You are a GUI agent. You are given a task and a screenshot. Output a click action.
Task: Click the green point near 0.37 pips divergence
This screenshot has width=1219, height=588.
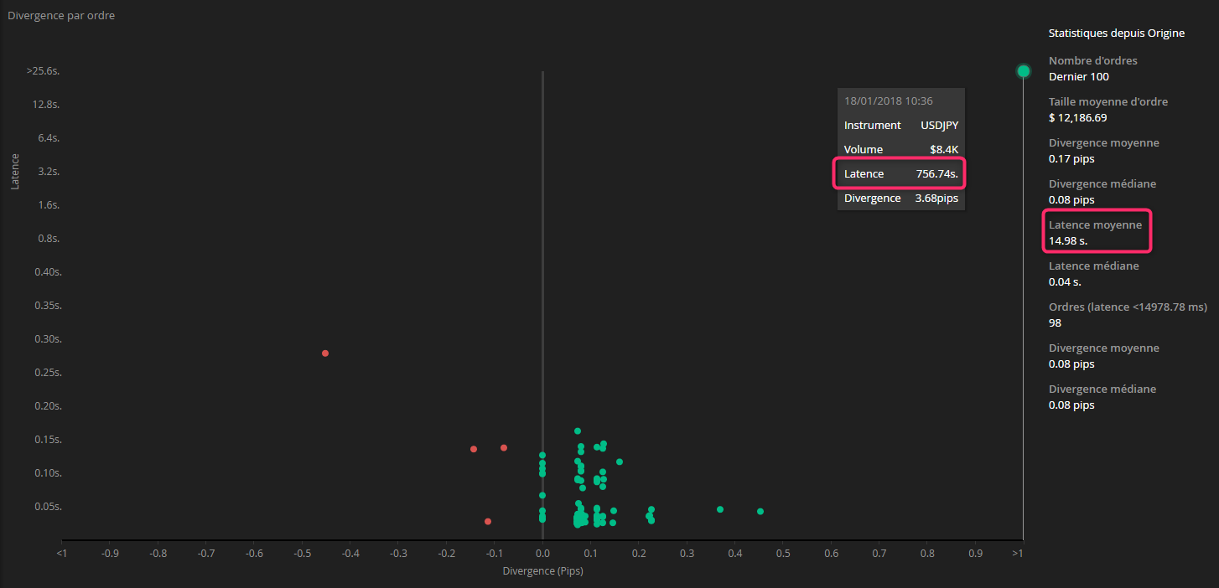tap(720, 509)
